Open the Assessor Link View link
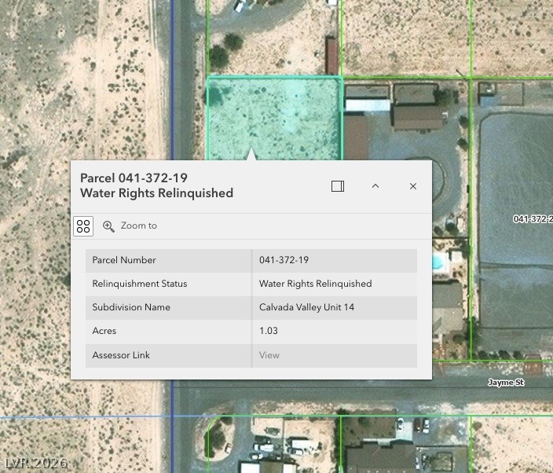This screenshot has height=473, width=553. pos(269,355)
